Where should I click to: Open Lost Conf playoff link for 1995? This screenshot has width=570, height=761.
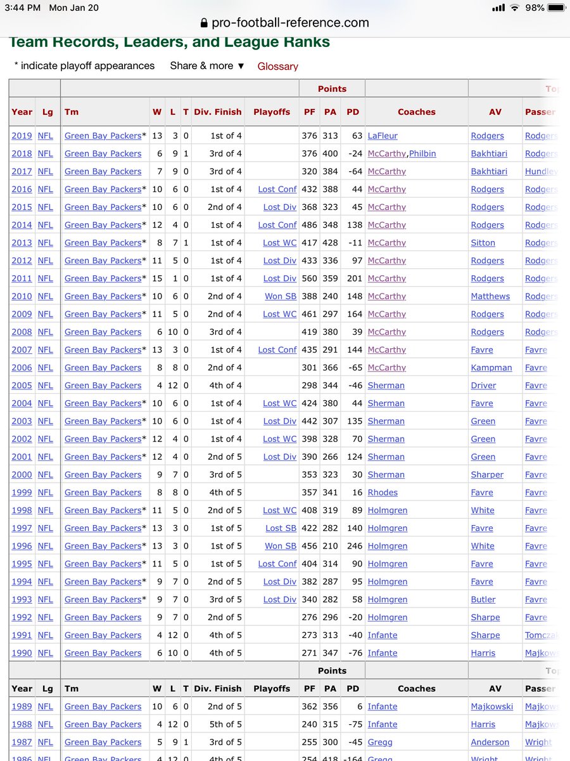point(277,564)
